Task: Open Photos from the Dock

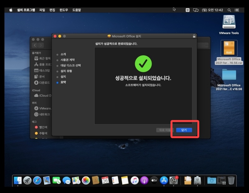Action: [86, 180]
